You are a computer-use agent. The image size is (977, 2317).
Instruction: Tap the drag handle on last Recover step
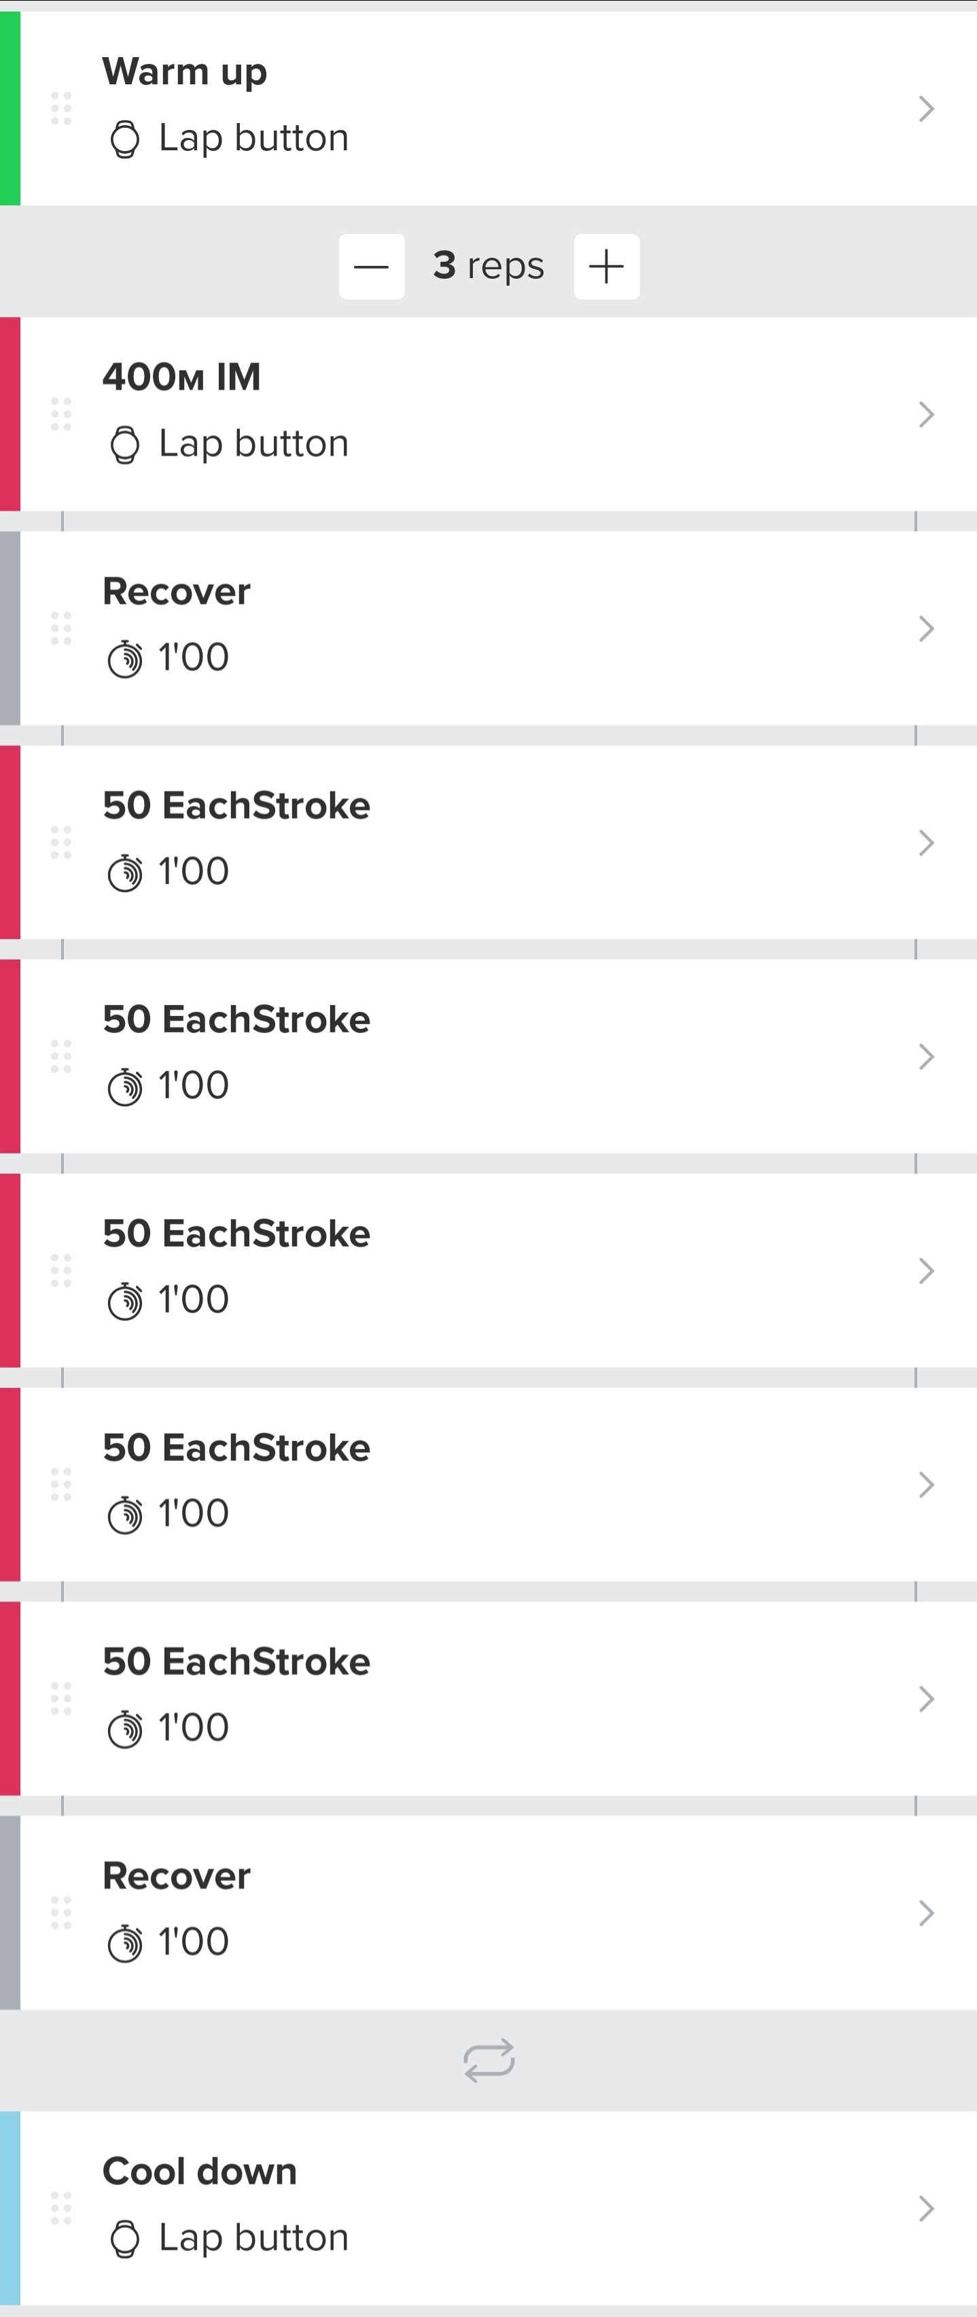tap(61, 1912)
